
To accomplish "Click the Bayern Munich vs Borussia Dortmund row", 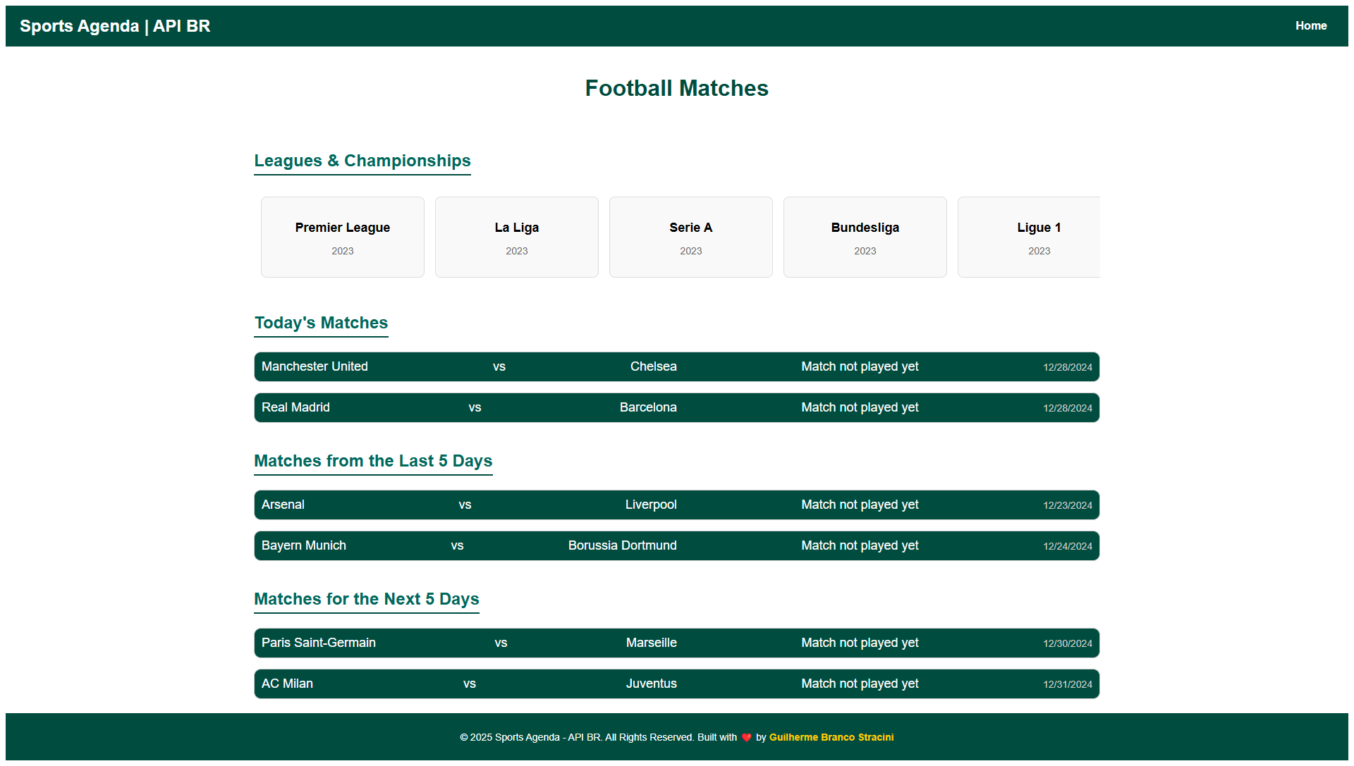I will point(677,545).
